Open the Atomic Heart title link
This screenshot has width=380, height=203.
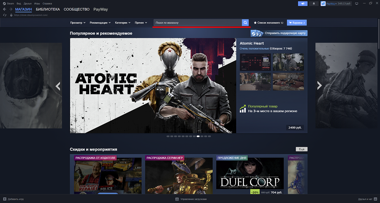pos(252,43)
